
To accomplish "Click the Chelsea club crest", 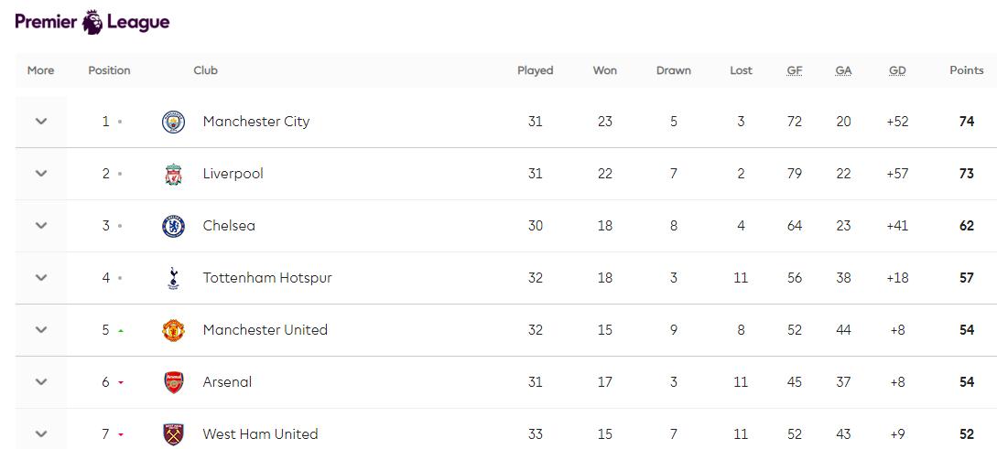I will [x=173, y=226].
